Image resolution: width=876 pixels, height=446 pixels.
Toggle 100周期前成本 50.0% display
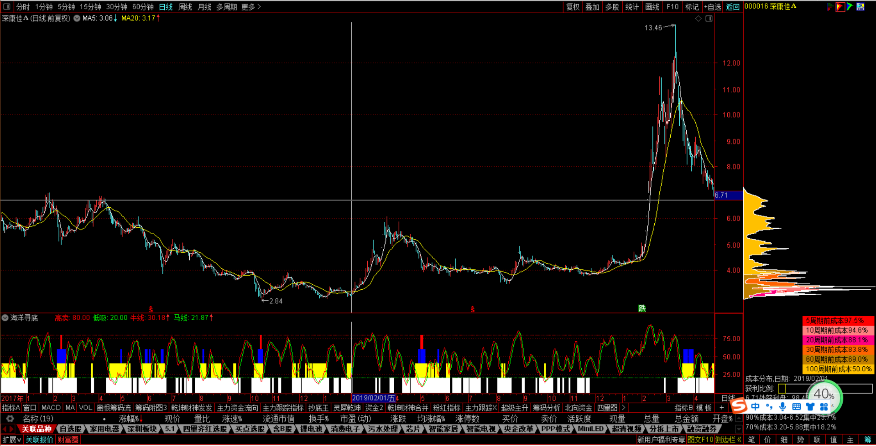click(838, 369)
